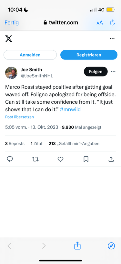
Task: Go forward with browser forward arrow
Action: (x=44, y=246)
